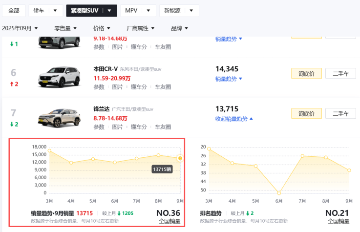
Task: Collapse 收起销量趋势 for 锋兰达
Action: (234, 119)
